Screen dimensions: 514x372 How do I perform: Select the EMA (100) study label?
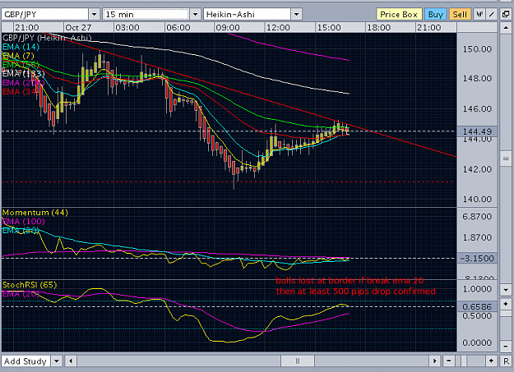pos(23,222)
